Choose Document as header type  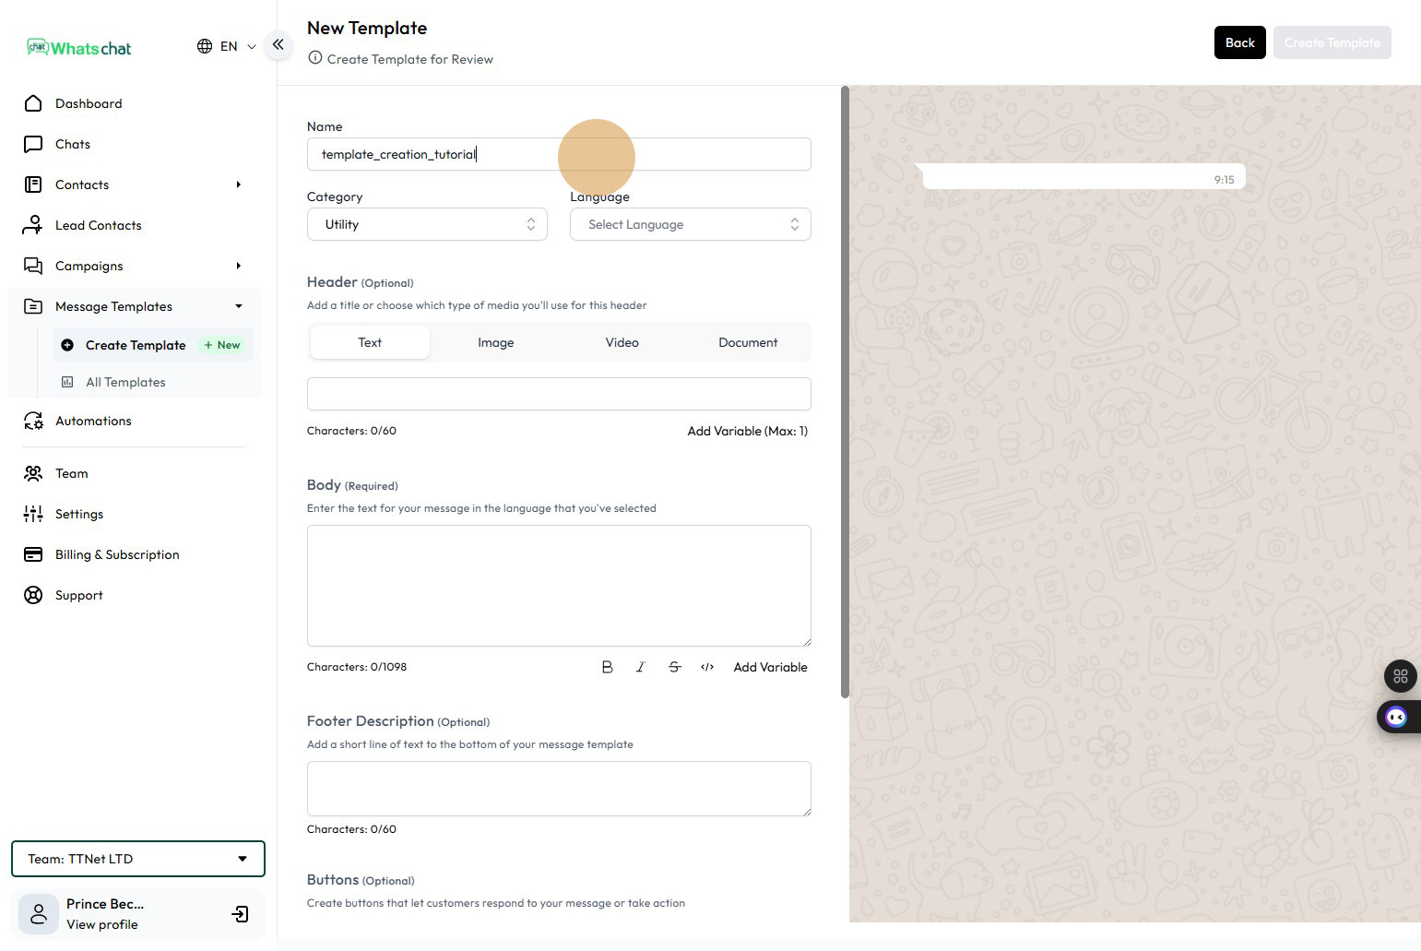[748, 342]
